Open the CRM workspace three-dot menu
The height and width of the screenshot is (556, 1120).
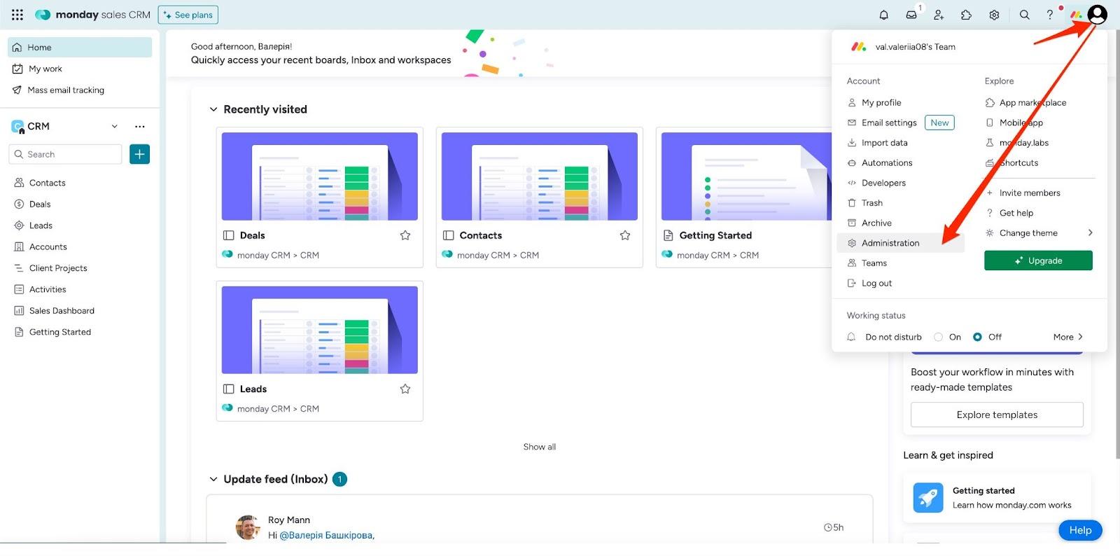click(140, 127)
